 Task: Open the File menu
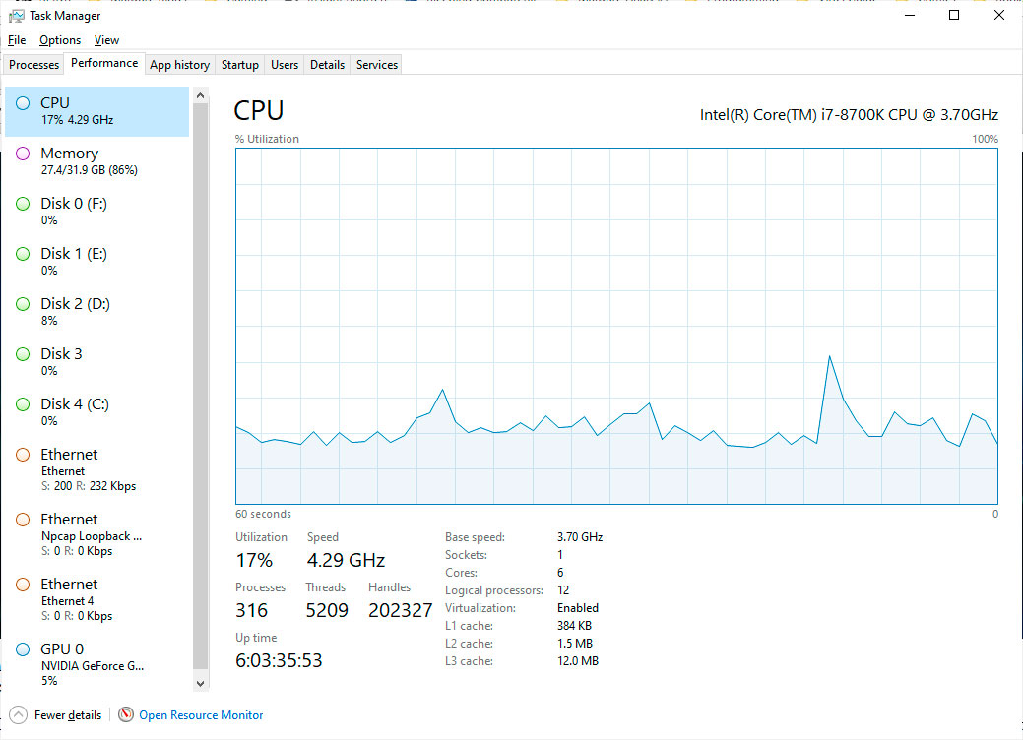pyautogui.click(x=16, y=40)
